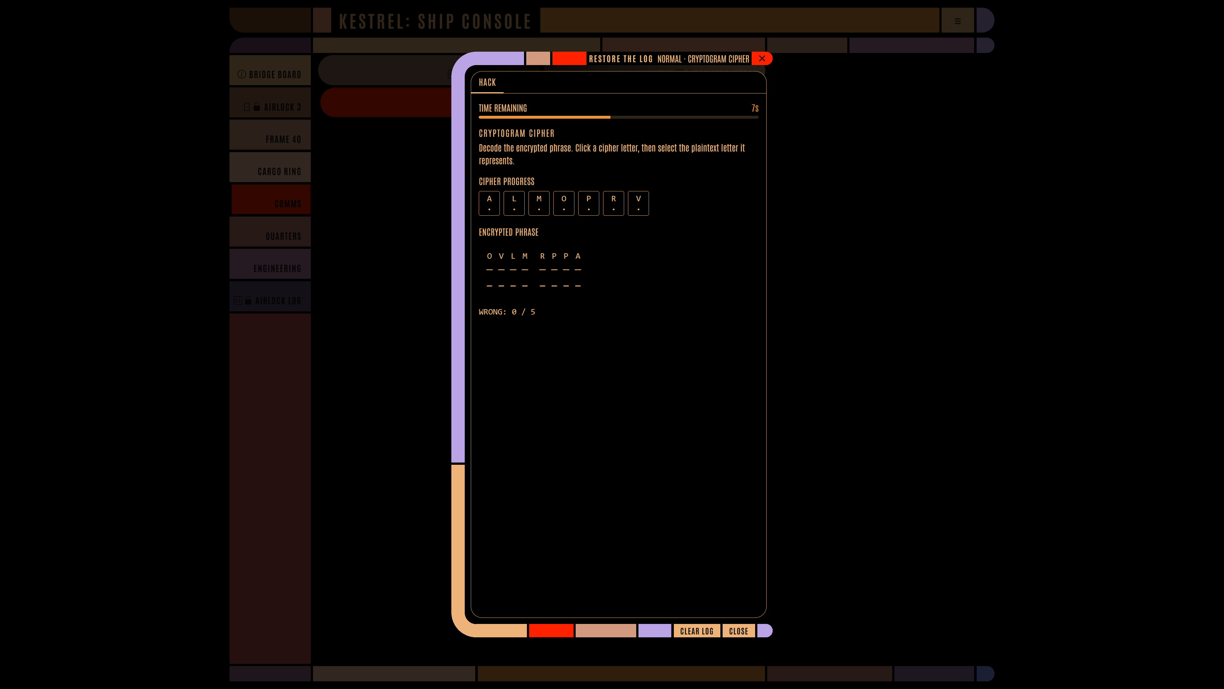
Task: Click letter O in the encrypted phrase
Action: pyautogui.click(x=489, y=256)
